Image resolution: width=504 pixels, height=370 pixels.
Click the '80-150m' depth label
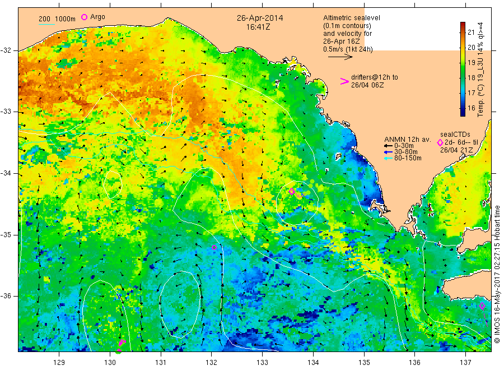coord(408,158)
